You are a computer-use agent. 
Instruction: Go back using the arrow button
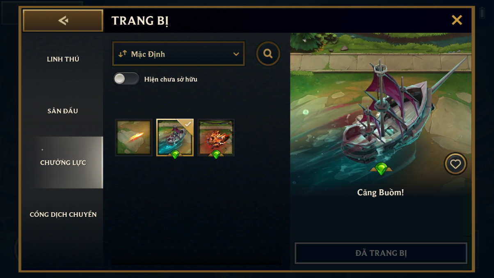63,21
